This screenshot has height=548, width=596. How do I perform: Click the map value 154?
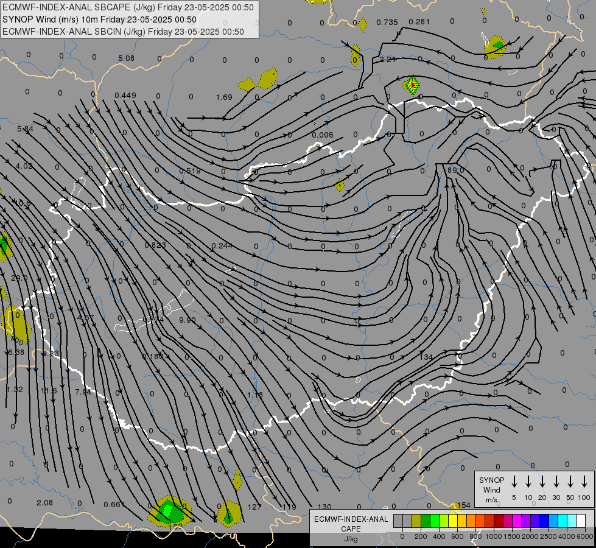[464, 505]
